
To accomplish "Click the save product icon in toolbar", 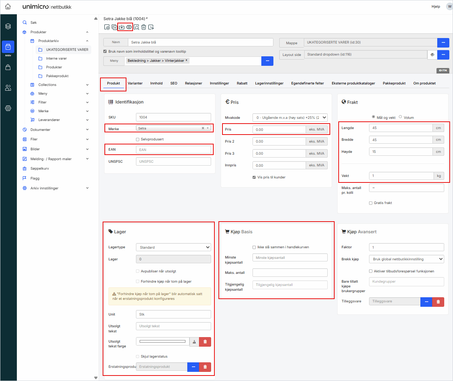I will pyautogui.click(x=122, y=27).
